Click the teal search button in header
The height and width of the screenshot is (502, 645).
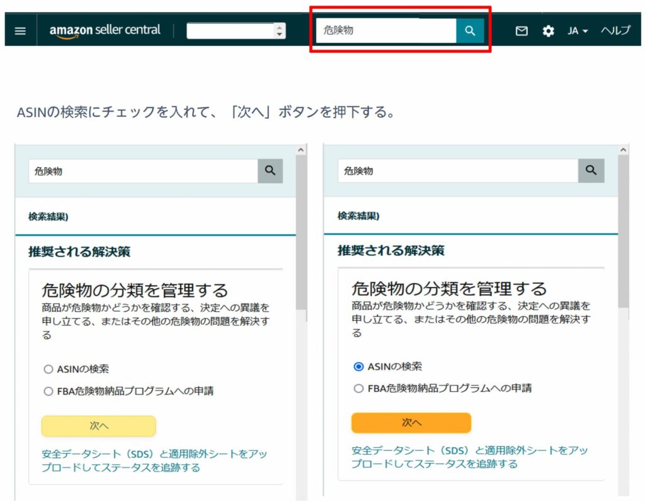pyautogui.click(x=470, y=31)
